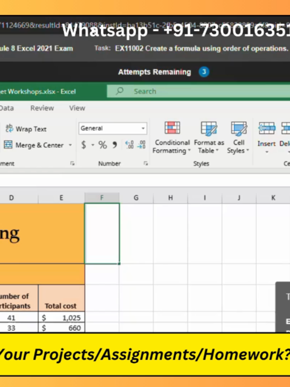Apply Percent Style icon

point(103,145)
